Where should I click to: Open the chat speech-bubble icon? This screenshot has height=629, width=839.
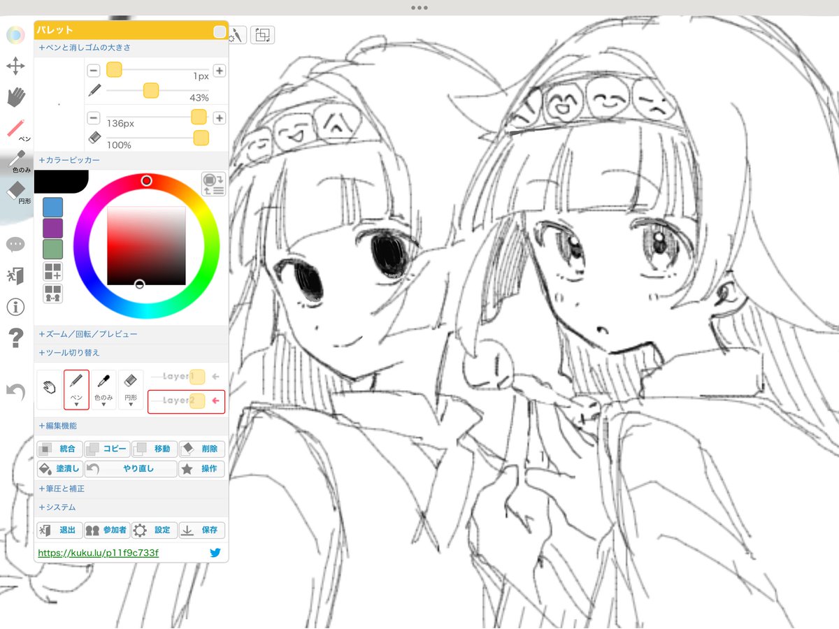[15, 244]
